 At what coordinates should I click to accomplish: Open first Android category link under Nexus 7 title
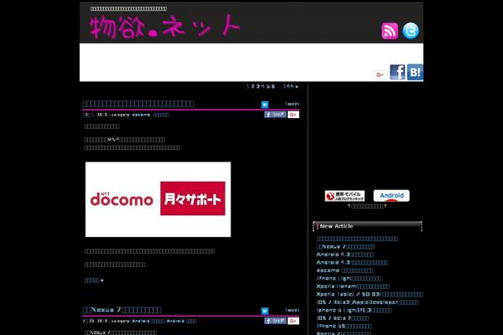coord(148,322)
